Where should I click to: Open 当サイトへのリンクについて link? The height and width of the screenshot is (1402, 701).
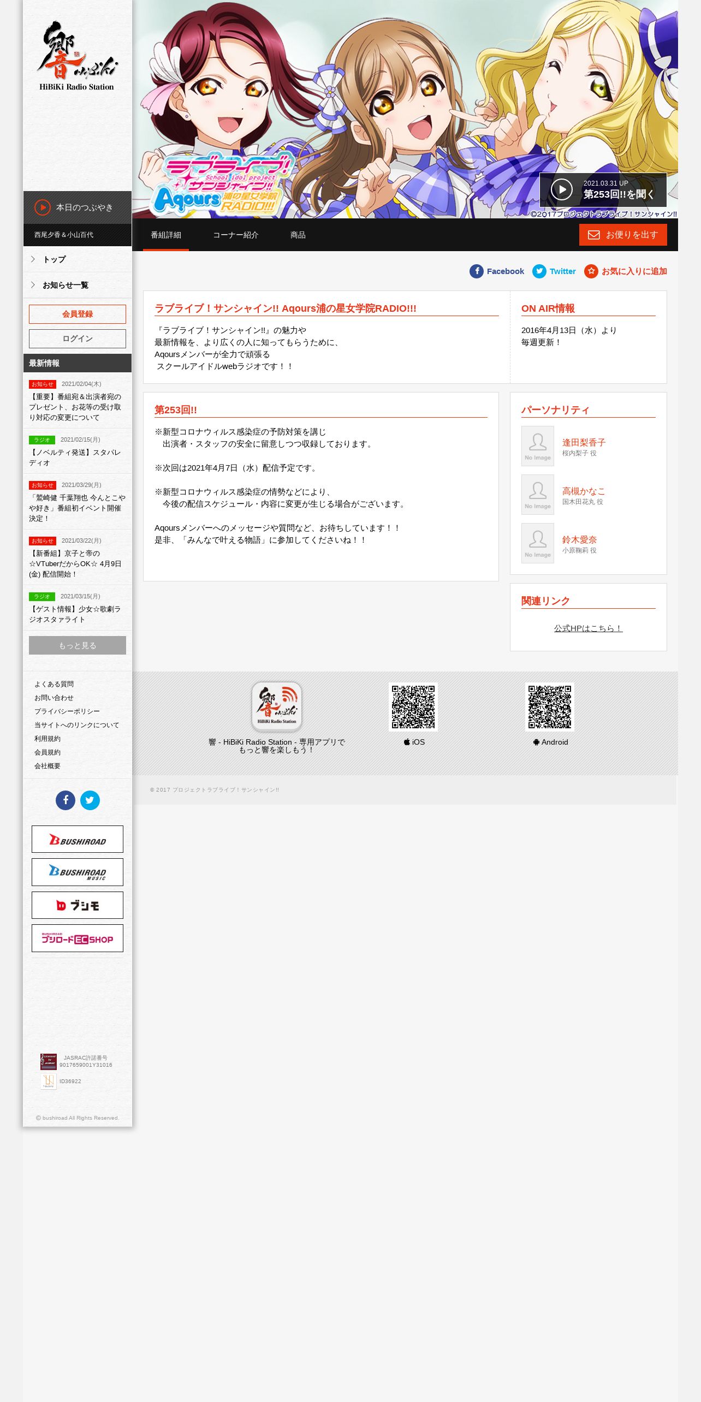tap(77, 725)
